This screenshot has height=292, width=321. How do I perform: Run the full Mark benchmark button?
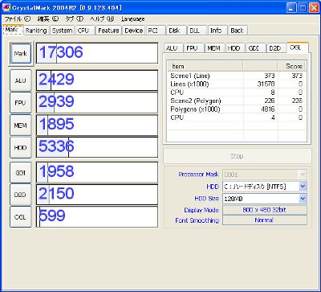coord(21,54)
